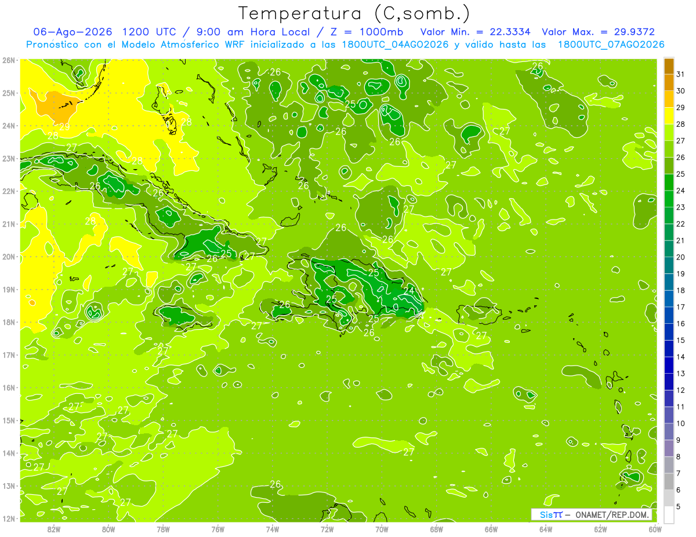Click the legend value "18"
Screen dimensions: 696x537
tap(681, 291)
